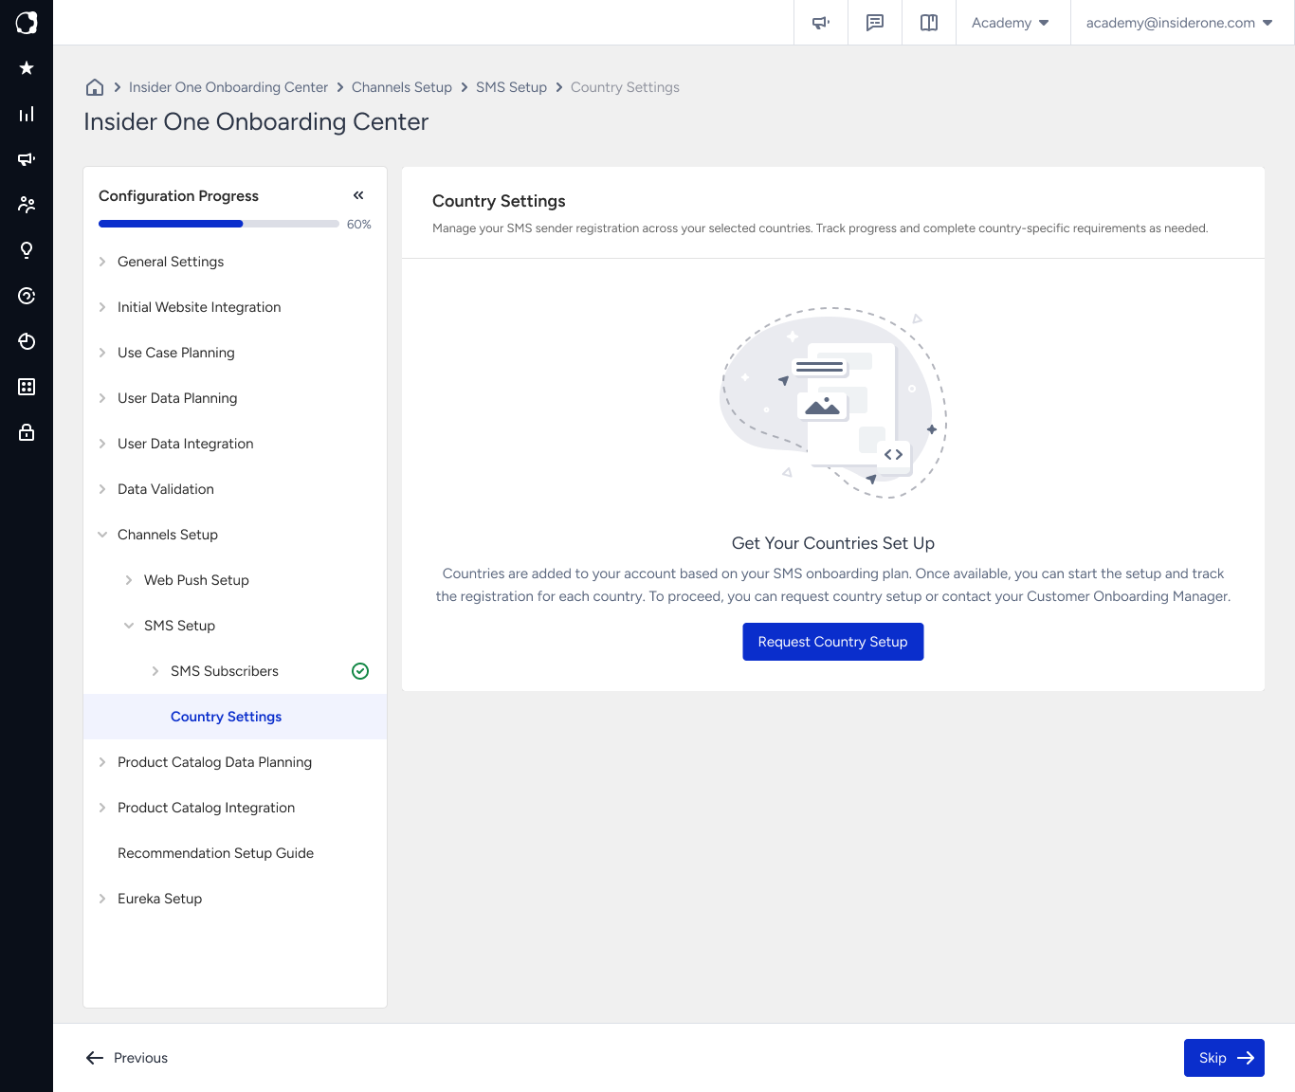1295x1092 pixels.
Task: Open the lock icon in sidebar
Action: tap(27, 432)
